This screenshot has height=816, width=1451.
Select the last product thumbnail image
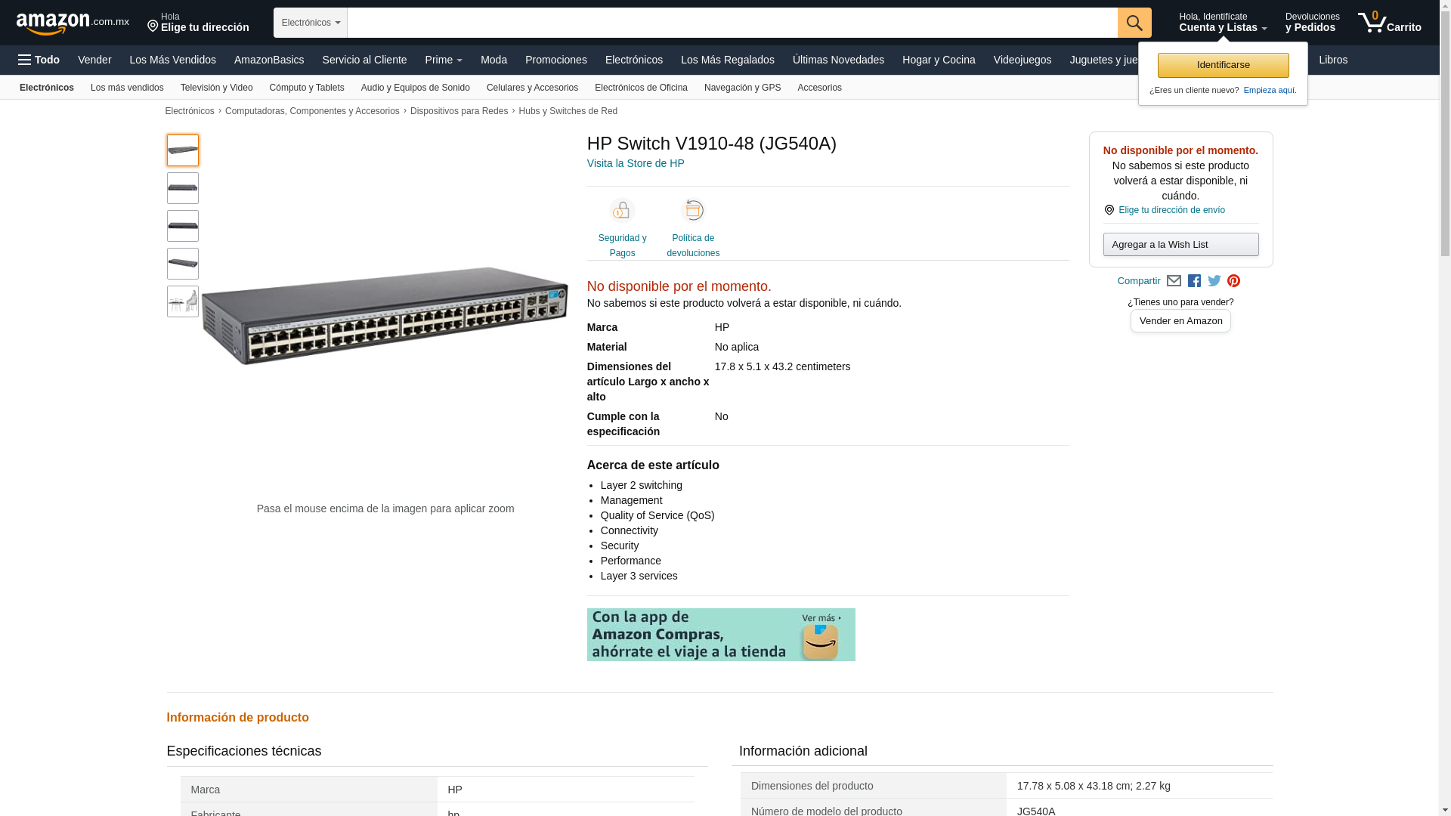(183, 301)
